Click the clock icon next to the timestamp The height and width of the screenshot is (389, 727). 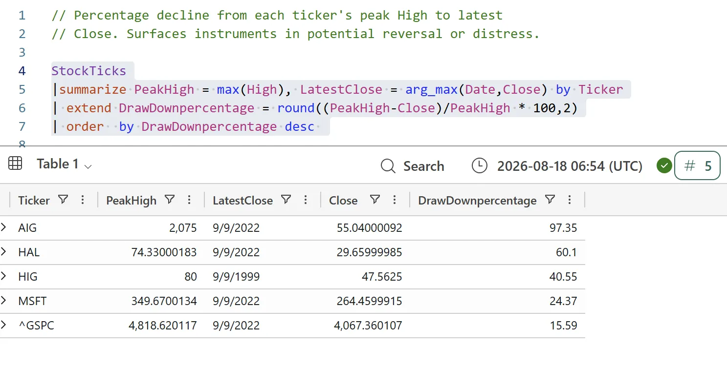pyautogui.click(x=480, y=166)
